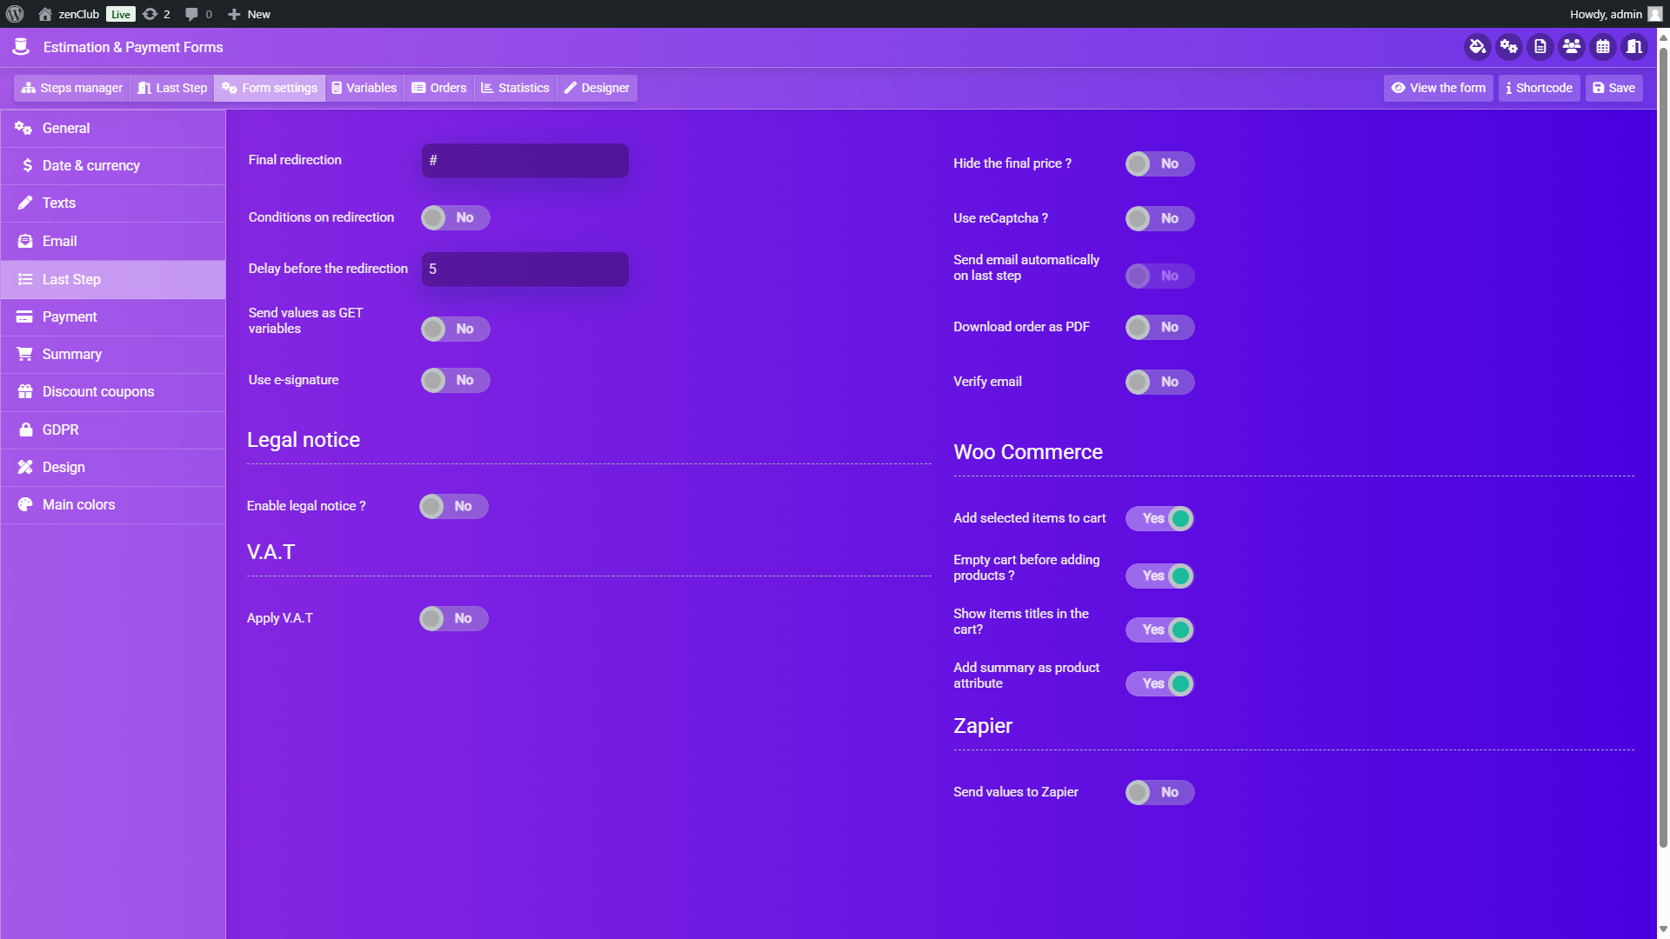Screen dimensions: 1670x939
Task: Click the exit door icon in header
Action: [x=1633, y=47]
